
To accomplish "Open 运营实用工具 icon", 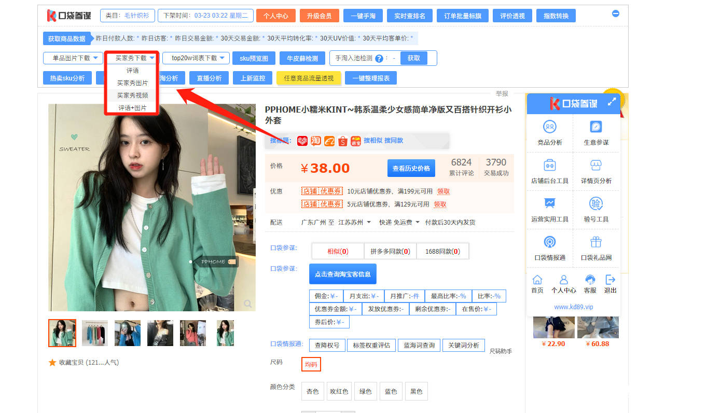I will click(550, 203).
